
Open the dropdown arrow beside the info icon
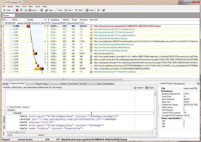coord(100,10)
